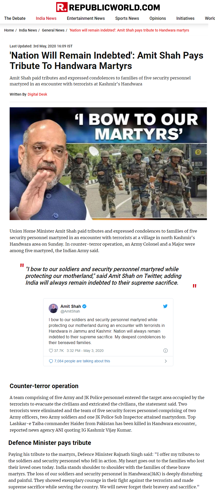Click Digital Desk author link

click(x=37, y=94)
